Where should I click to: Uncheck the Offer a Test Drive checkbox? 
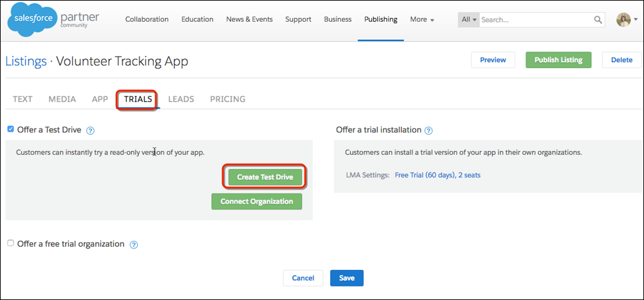tap(11, 130)
